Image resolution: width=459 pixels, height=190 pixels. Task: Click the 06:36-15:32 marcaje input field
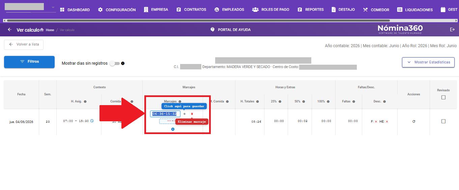pos(165,114)
